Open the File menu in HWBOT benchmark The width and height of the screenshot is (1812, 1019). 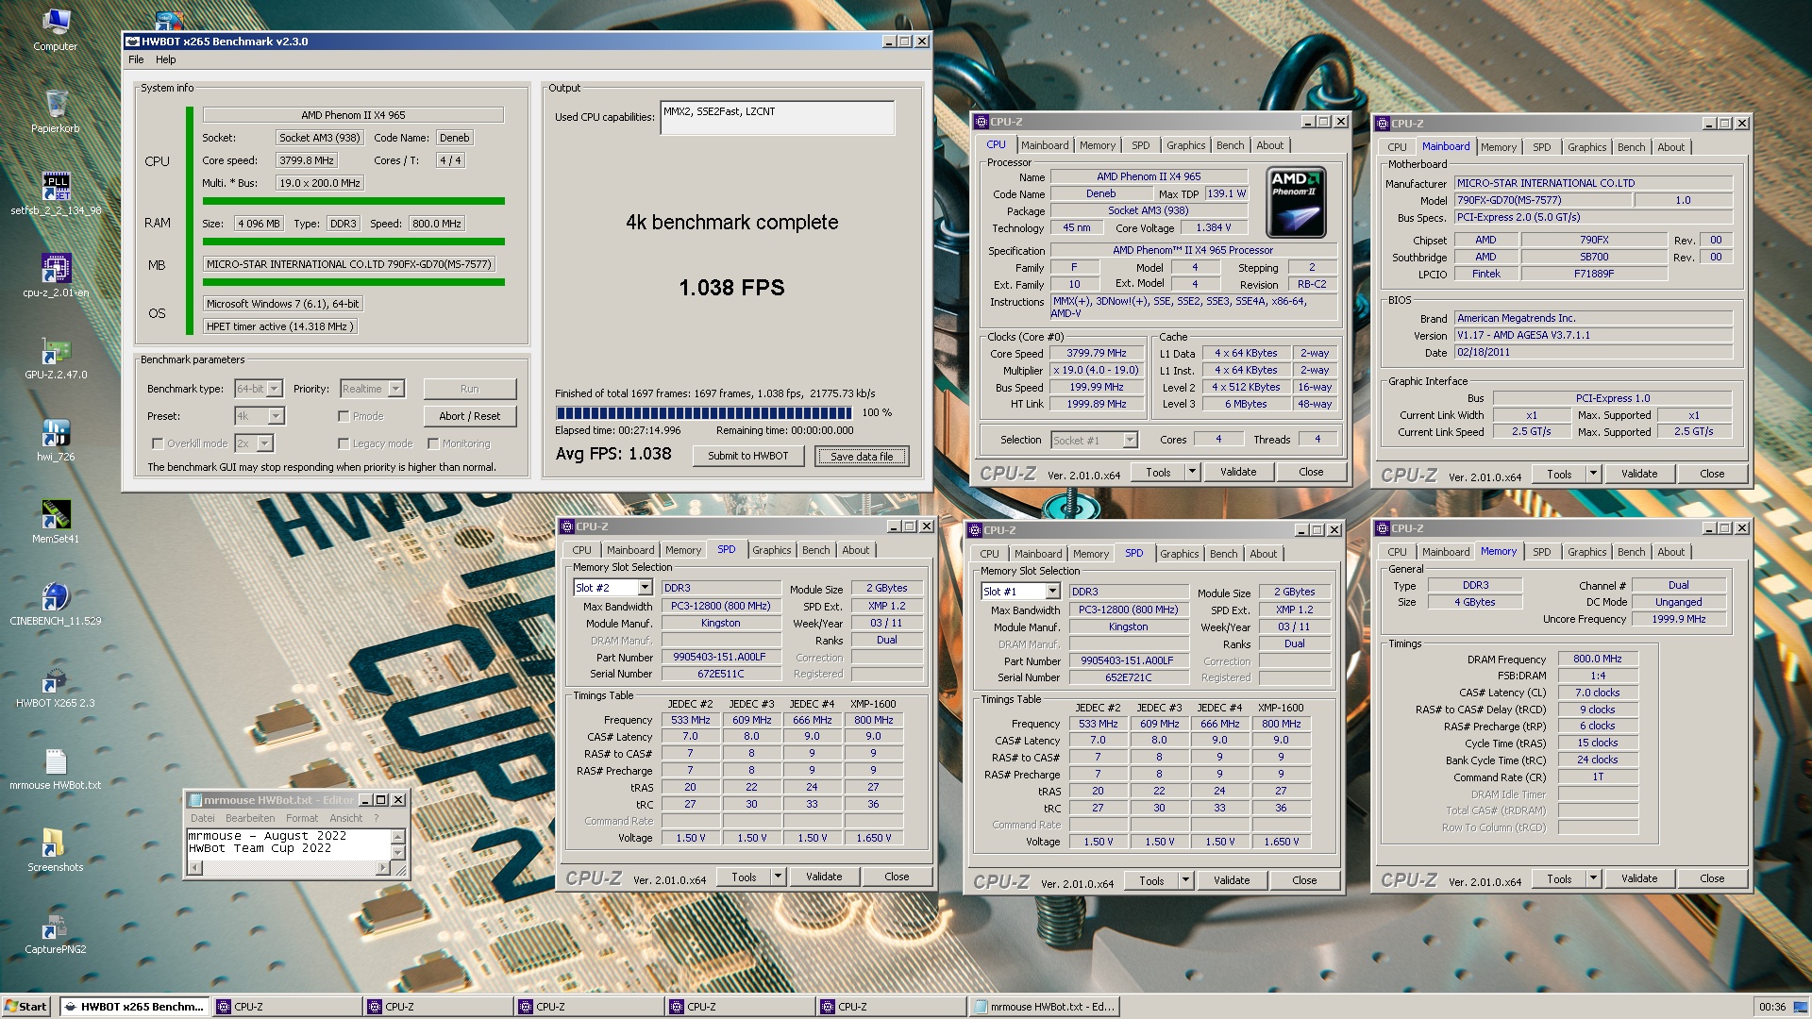[136, 59]
